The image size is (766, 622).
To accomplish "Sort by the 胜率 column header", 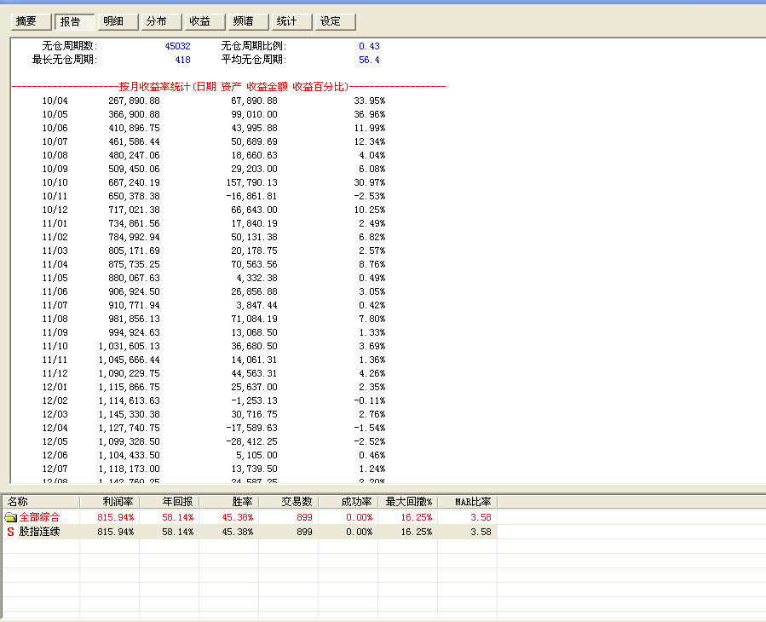I will tap(228, 502).
